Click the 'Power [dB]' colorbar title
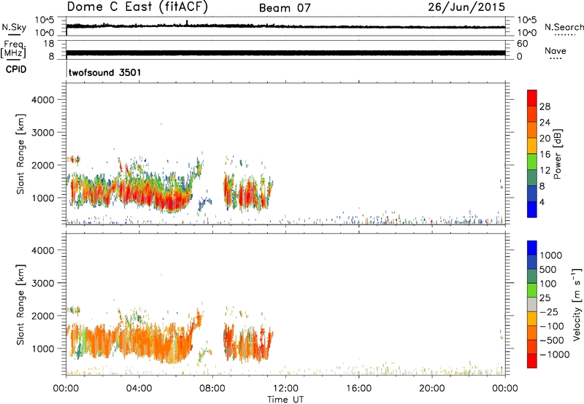 [557, 154]
